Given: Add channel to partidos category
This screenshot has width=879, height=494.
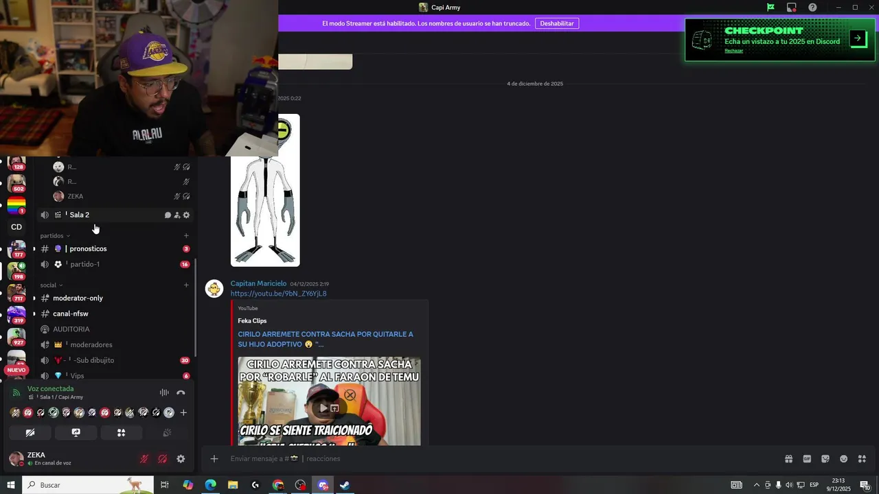Looking at the screenshot, I should pyautogui.click(x=186, y=235).
